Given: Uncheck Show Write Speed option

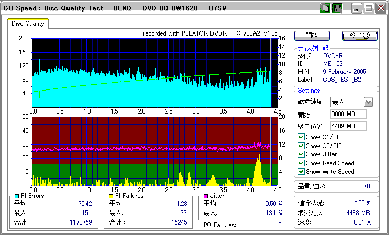Looking at the screenshot, I should point(301,172).
